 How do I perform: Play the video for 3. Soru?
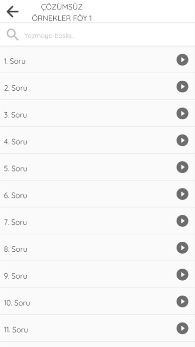click(182, 114)
